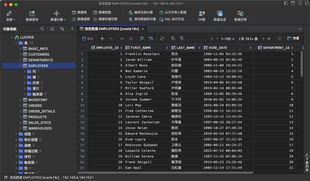Toggle the right sidebar layout icon
310x181 pixels.
pos(300,3)
